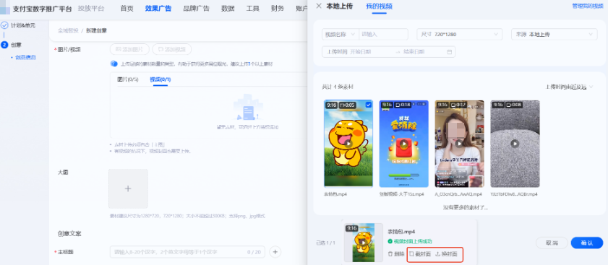Viewport: 608px width, 265px height.
Task: Open 财务 navigation menu
Action: [278, 8]
